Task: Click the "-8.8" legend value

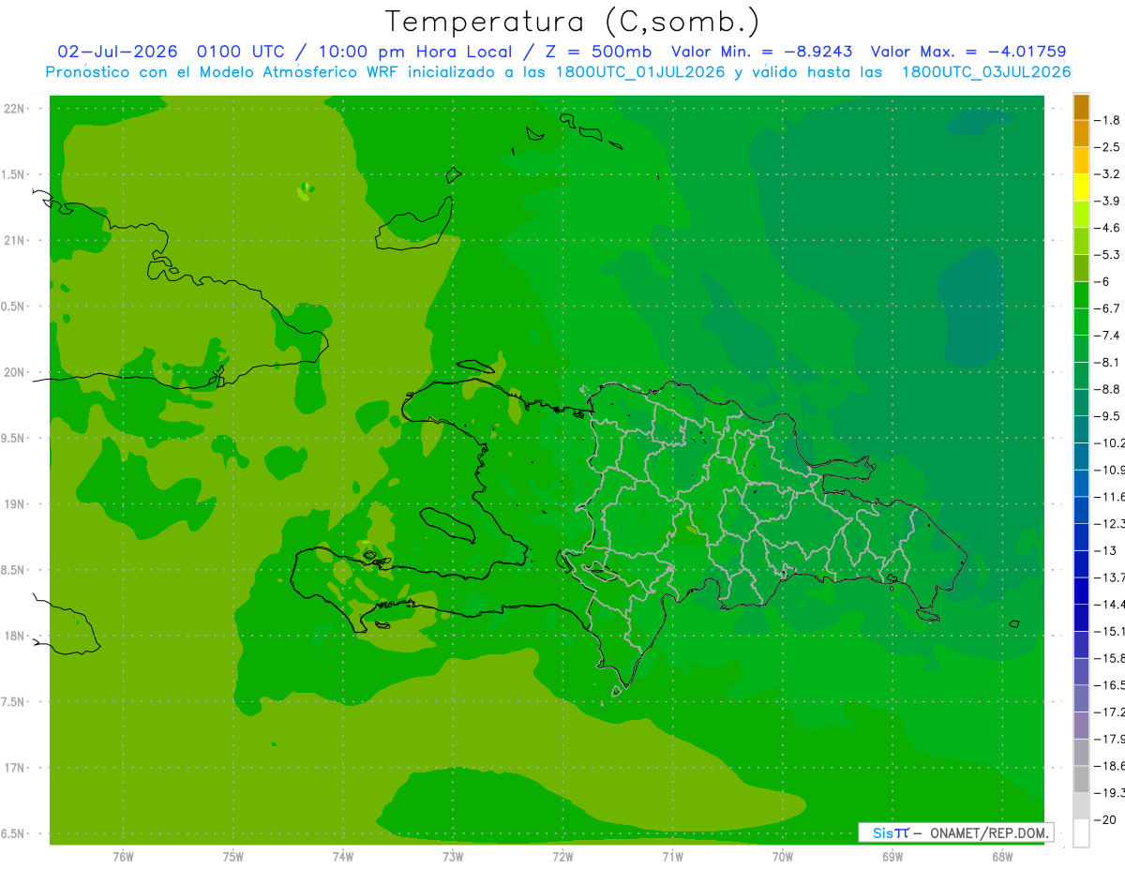Action: pyautogui.click(x=1107, y=389)
